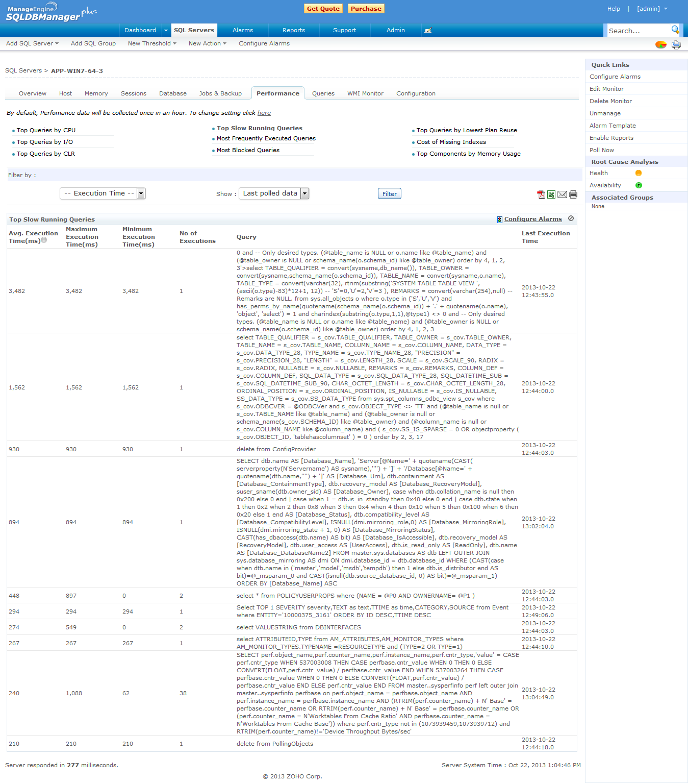Click Configure Alarms in the secondary toolbar
The width and height of the screenshot is (688, 783).
coord(264,43)
